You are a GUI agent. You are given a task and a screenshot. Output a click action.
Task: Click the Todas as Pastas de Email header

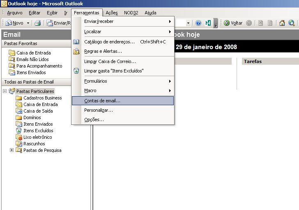point(37,82)
